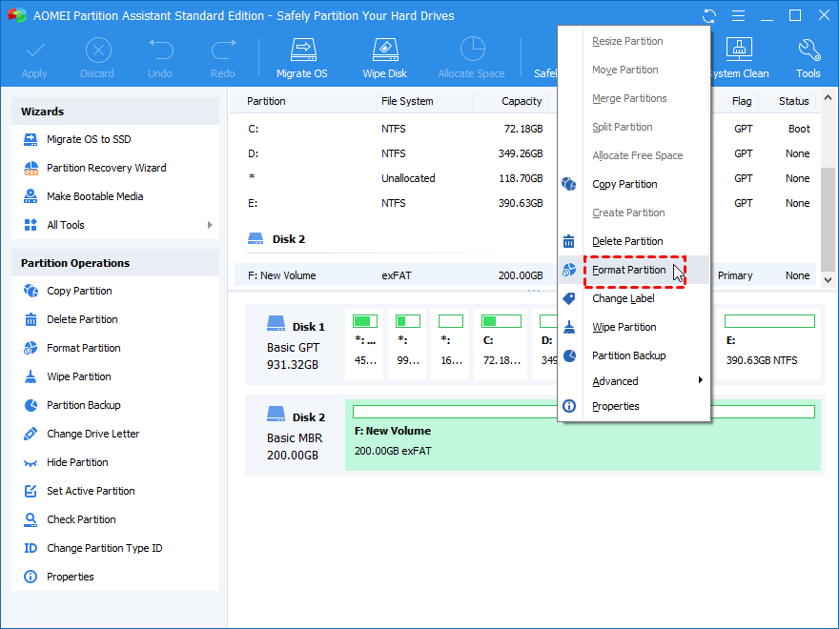Viewport: 839px width, 629px height.
Task: Select Change Drive Letter operation
Action: [x=92, y=434]
